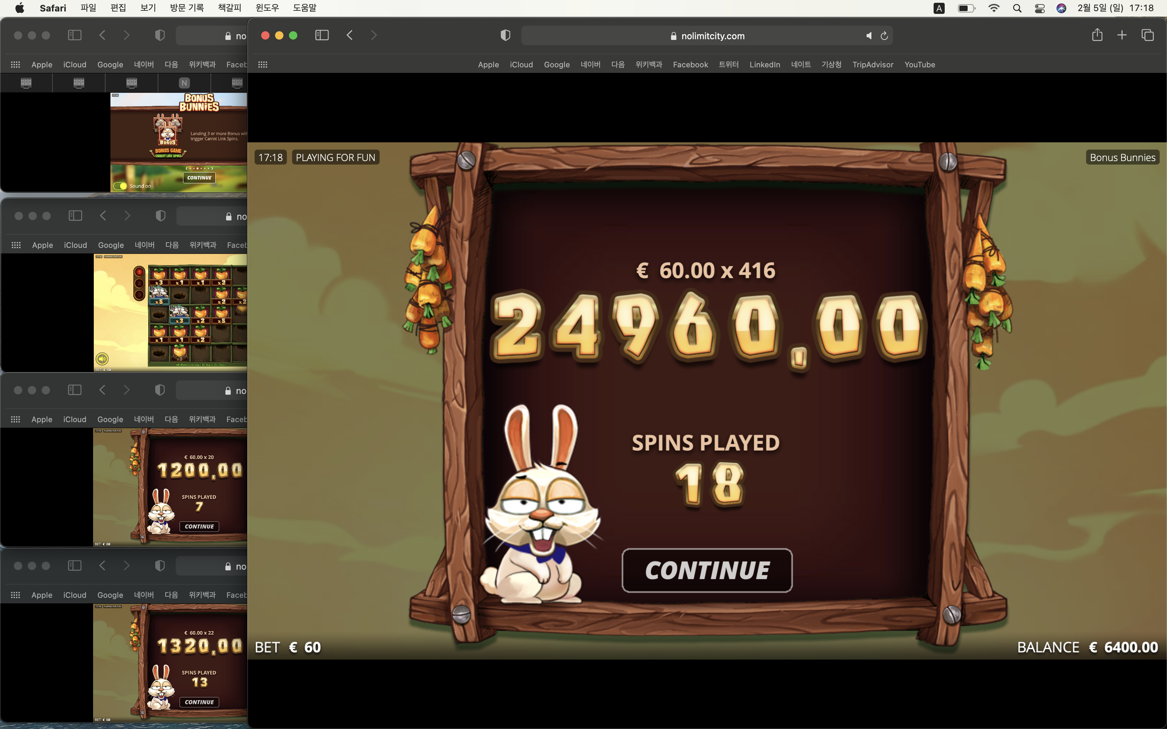
Task: Open the Facebook favorite in the front window
Action: coord(690,65)
